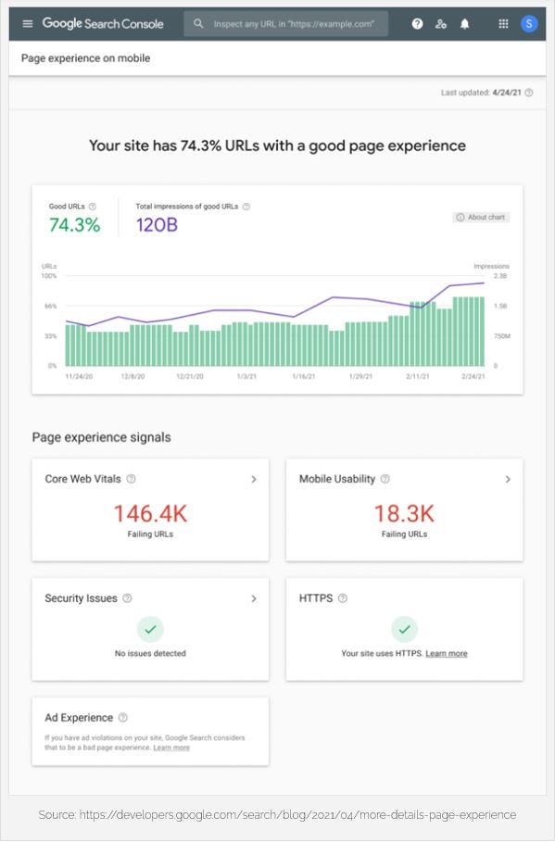555x842 pixels.
Task: Focus the Inspect any URL field
Action: [285, 24]
